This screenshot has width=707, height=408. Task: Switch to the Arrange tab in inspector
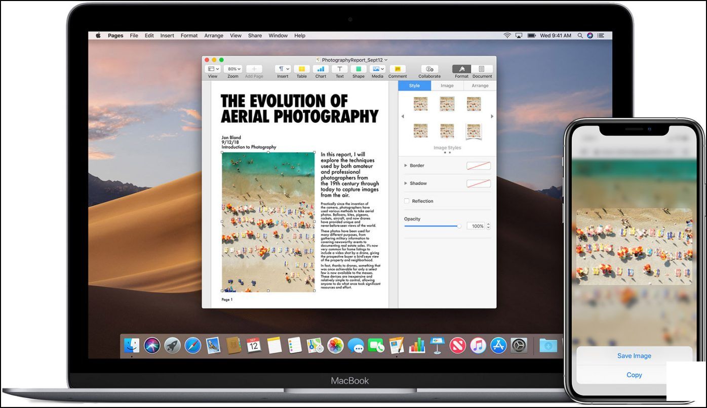pos(480,85)
